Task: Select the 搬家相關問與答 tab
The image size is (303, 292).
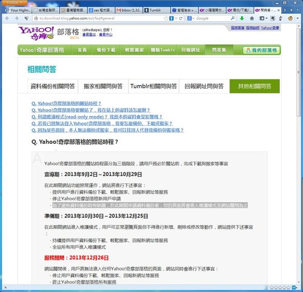Action: [x=103, y=86]
